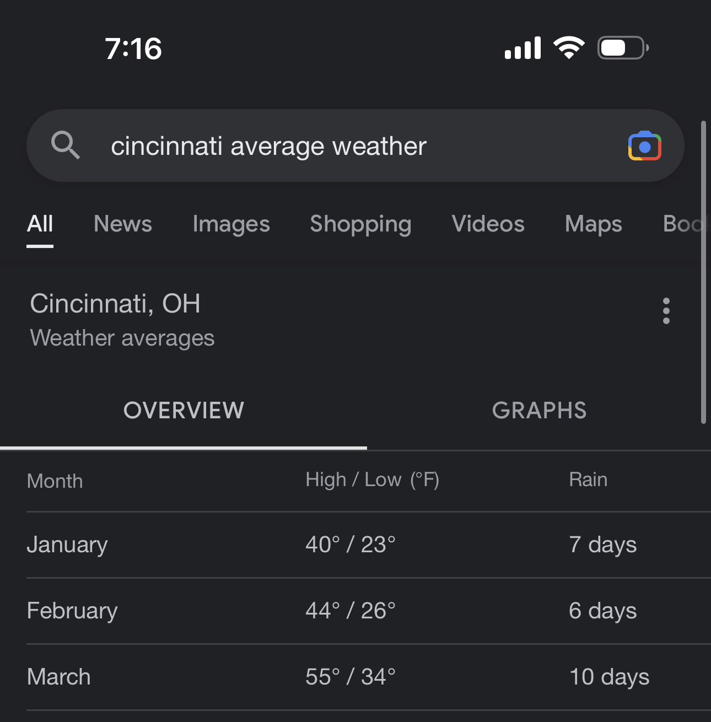Tap the magnifying glass search icon

point(66,146)
